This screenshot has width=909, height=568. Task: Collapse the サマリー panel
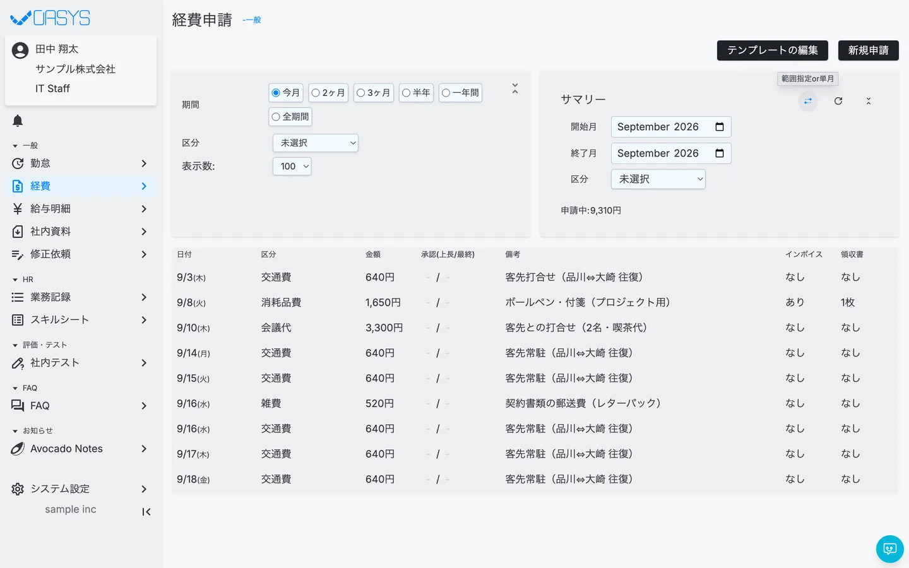click(869, 101)
